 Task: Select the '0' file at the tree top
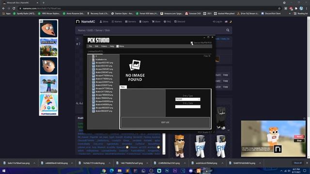(x=94, y=56)
